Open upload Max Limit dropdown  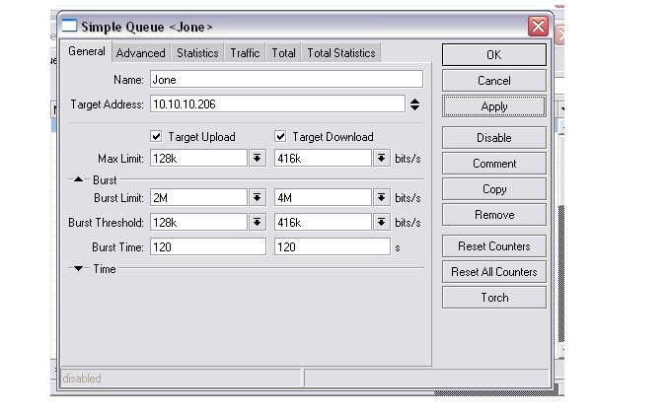pos(257,158)
